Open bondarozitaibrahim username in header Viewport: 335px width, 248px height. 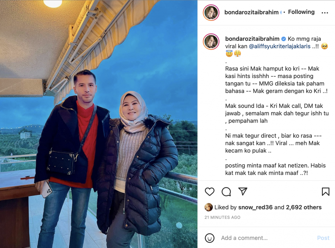click(251, 12)
